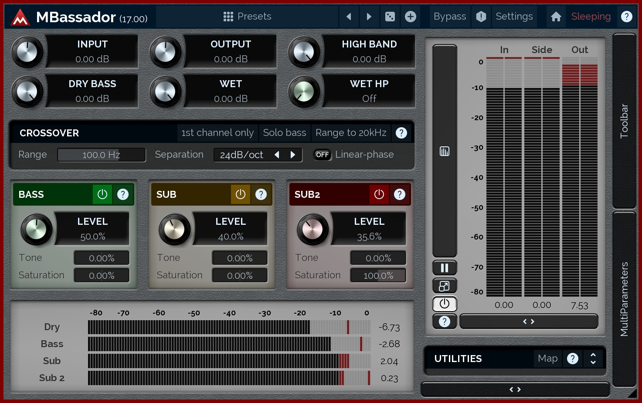This screenshot has width=642, height=403.
Task: Click the meter settings icon on vertical strip
Action: point(445,151)
